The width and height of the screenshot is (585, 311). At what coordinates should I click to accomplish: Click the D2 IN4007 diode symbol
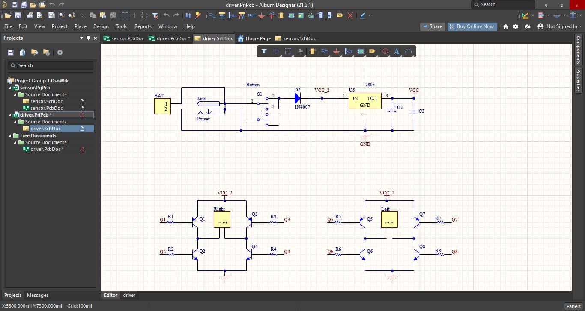tap(298, 98)
